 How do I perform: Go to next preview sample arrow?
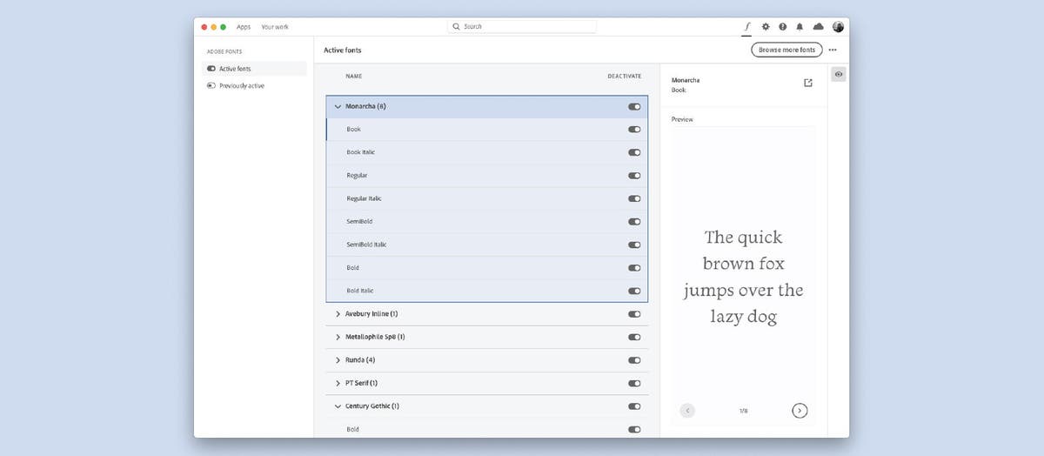click(800, 410)
